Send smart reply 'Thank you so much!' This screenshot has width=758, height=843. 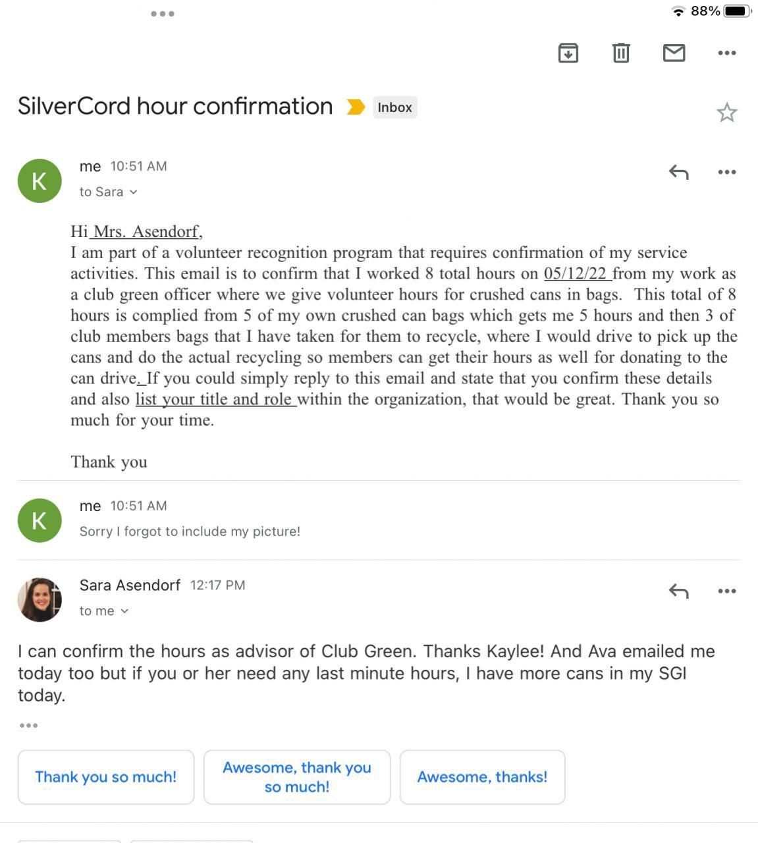[x=106, y=777]
